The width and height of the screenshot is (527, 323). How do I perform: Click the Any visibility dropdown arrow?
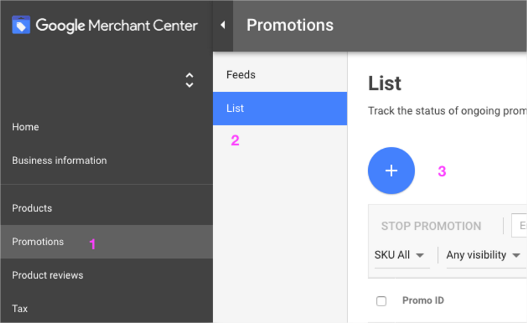516,255
